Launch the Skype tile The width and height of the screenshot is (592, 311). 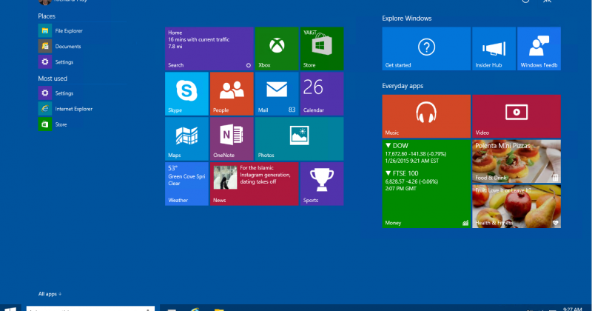tap(186, 94)
